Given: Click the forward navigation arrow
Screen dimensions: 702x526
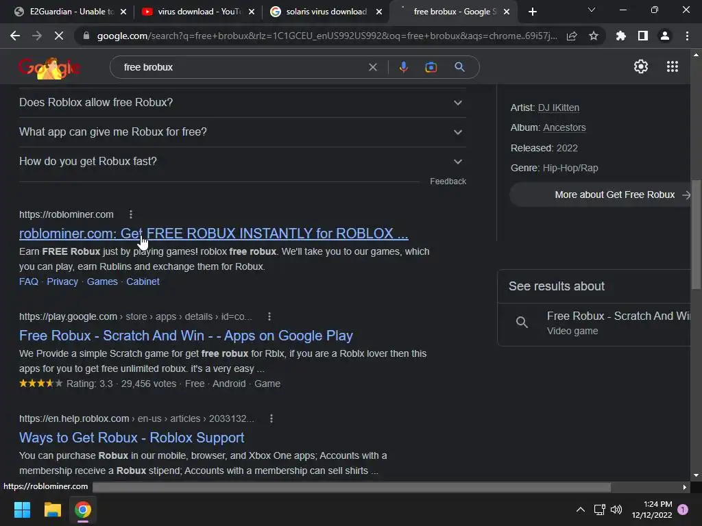Looking at the screenshot, I should coord(37,36).
